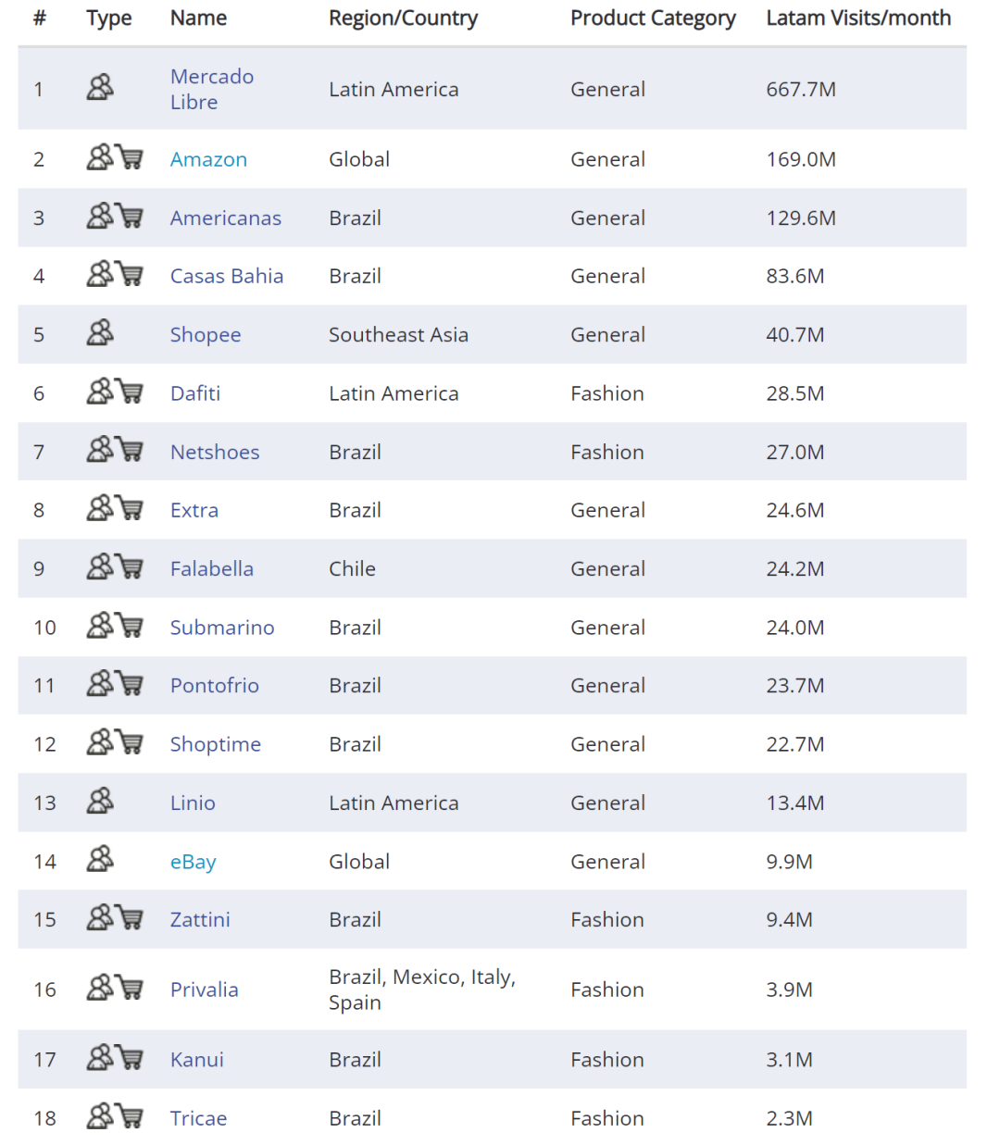Click the people icon in Shopee row
This screenshot has width=1000, height=1145.
coord(100,332)
